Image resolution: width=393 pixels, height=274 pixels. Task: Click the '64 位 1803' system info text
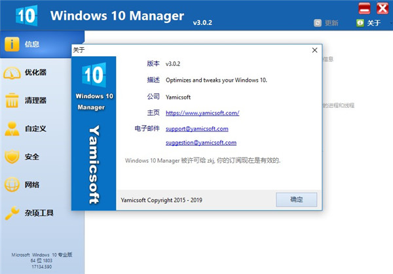pos(41,260)
